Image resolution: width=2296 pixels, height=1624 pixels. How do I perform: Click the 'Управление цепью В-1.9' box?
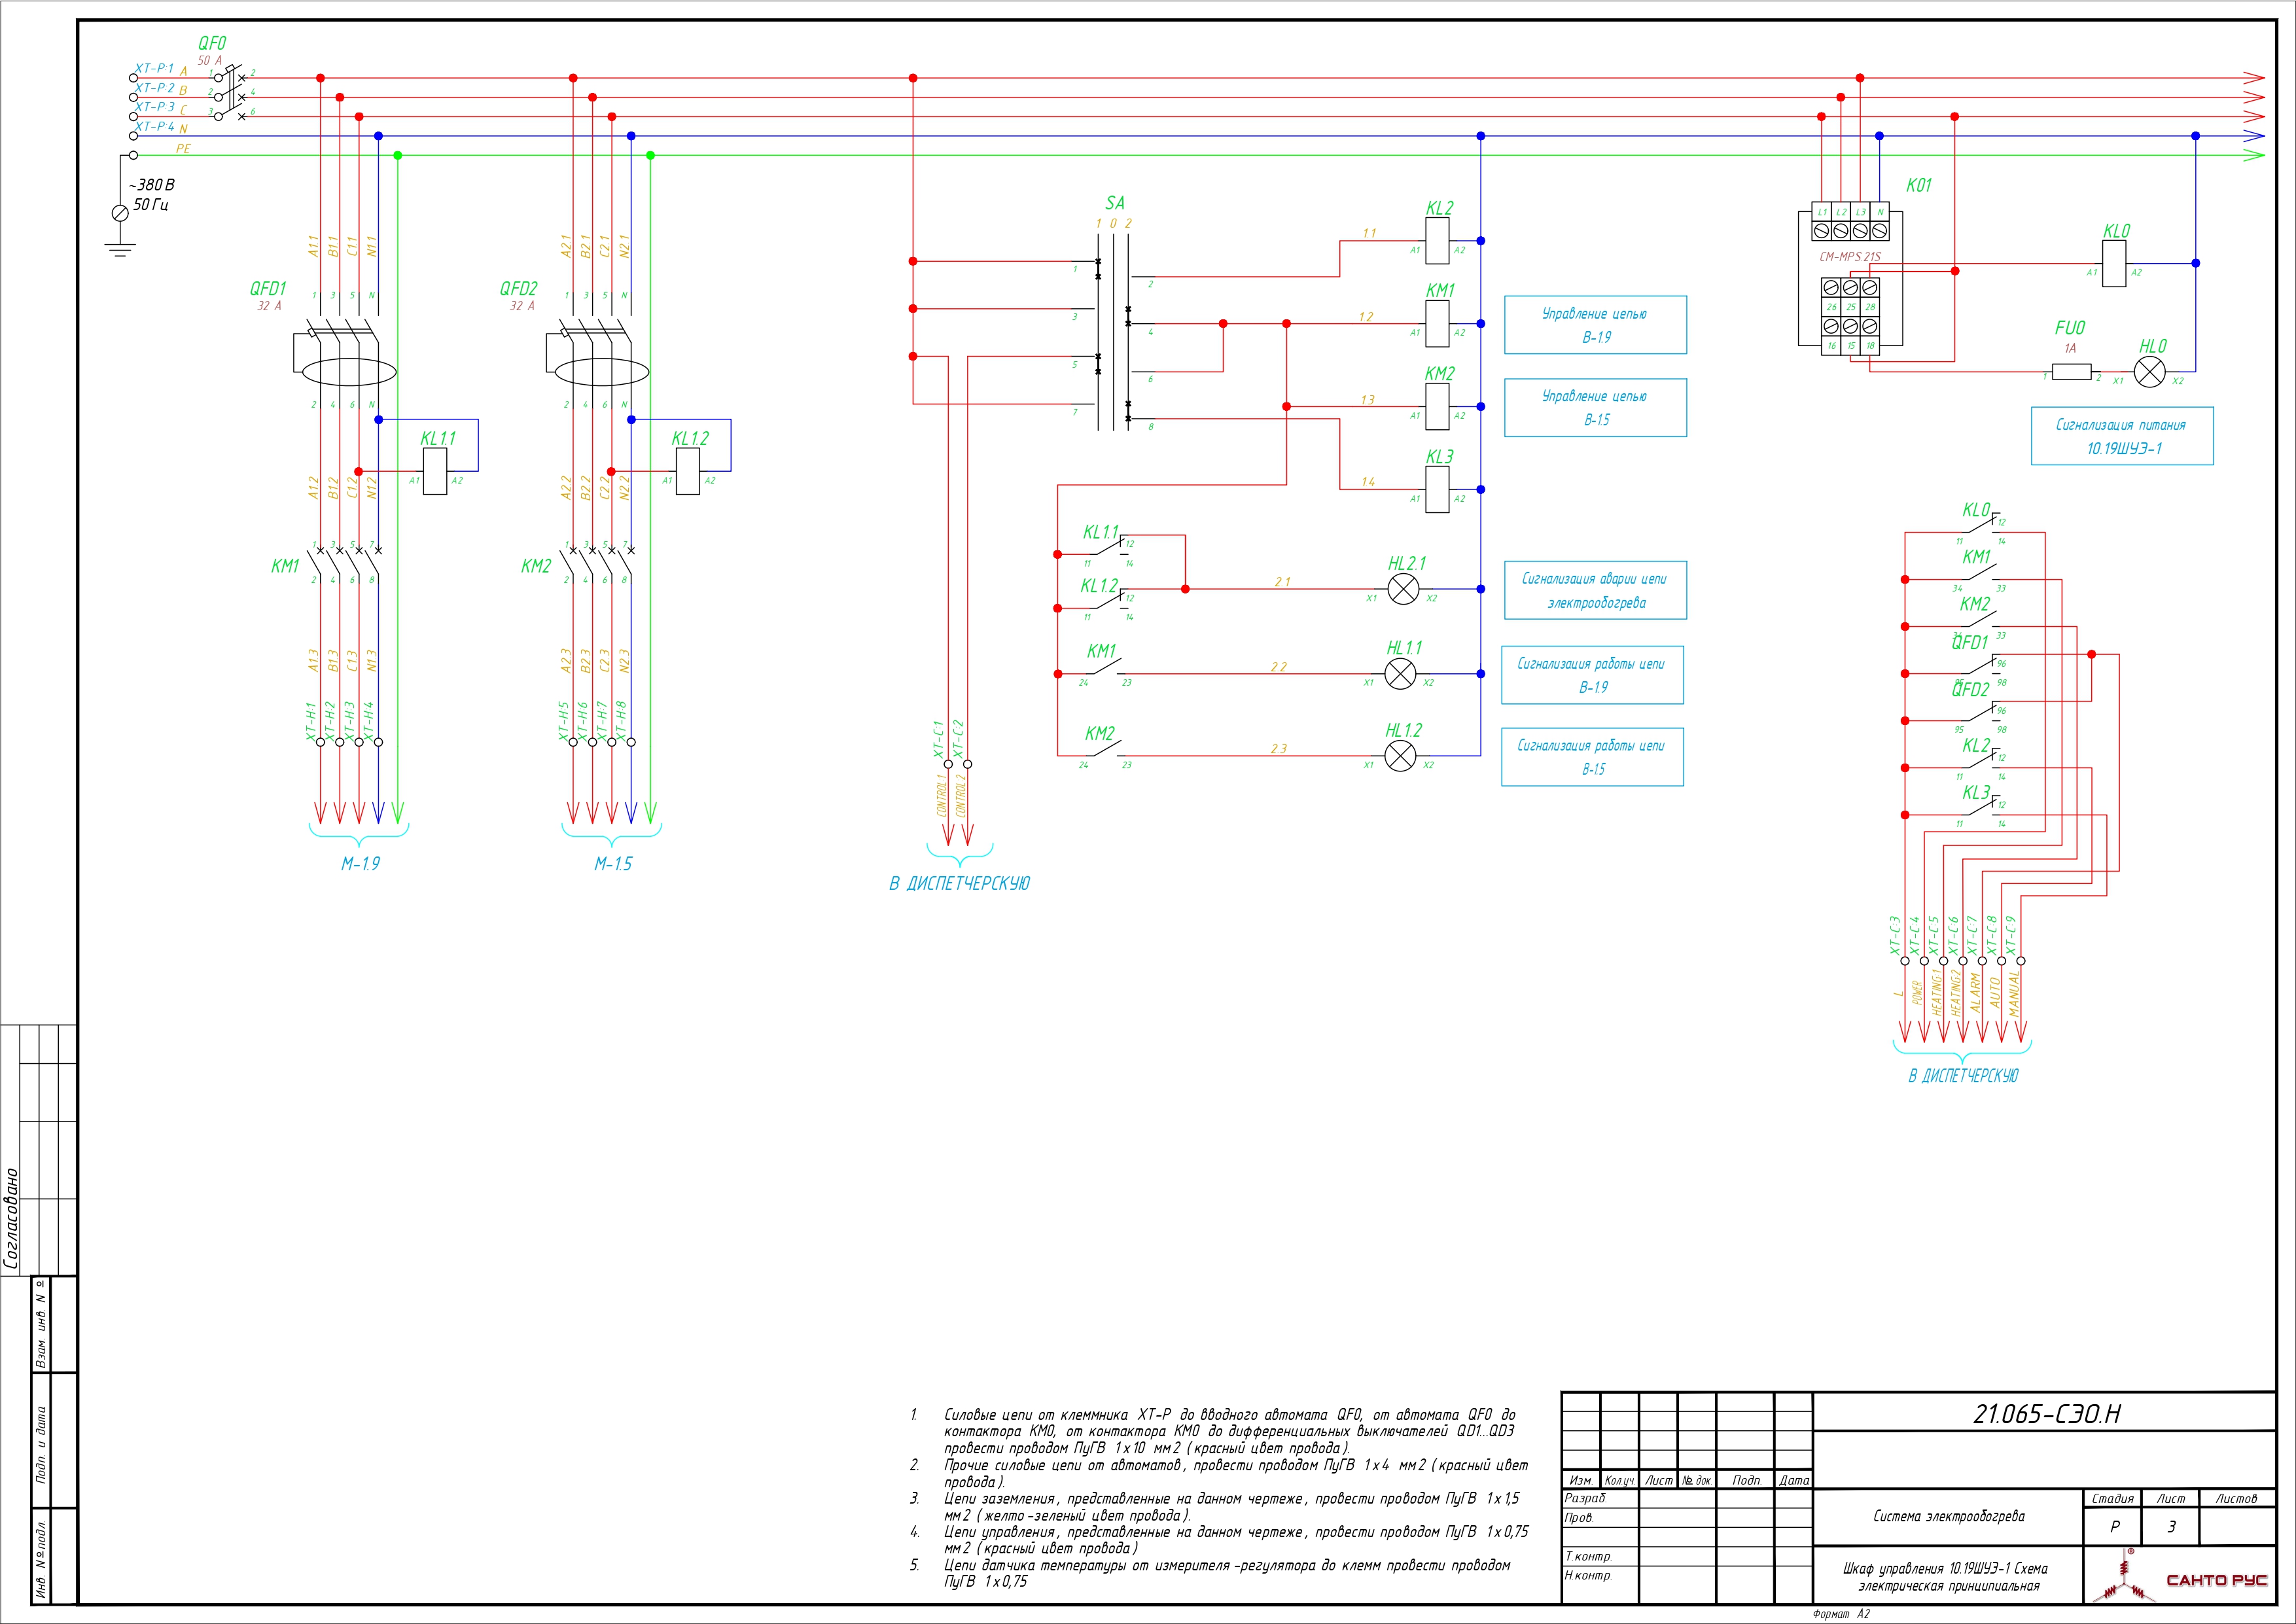pyautogui.click(x=1595, y=325)
